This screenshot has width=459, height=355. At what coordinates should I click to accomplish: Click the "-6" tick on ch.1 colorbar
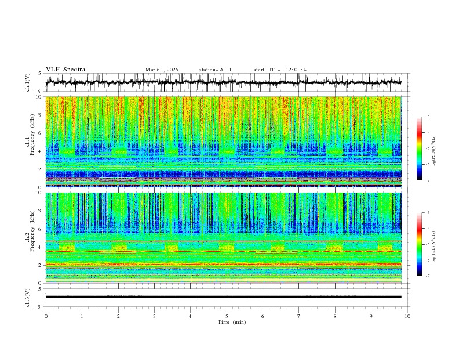click(428, 164)
